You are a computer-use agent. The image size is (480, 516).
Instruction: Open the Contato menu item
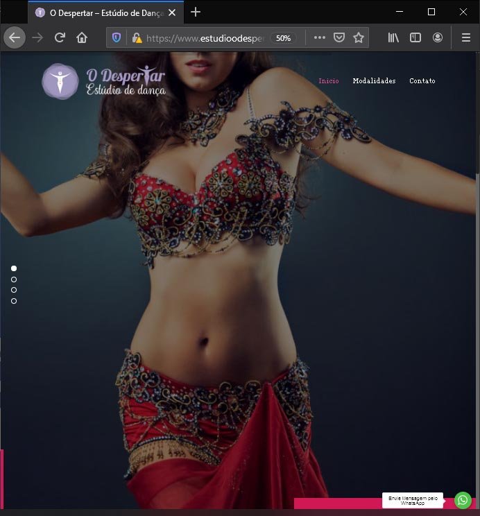422,81
